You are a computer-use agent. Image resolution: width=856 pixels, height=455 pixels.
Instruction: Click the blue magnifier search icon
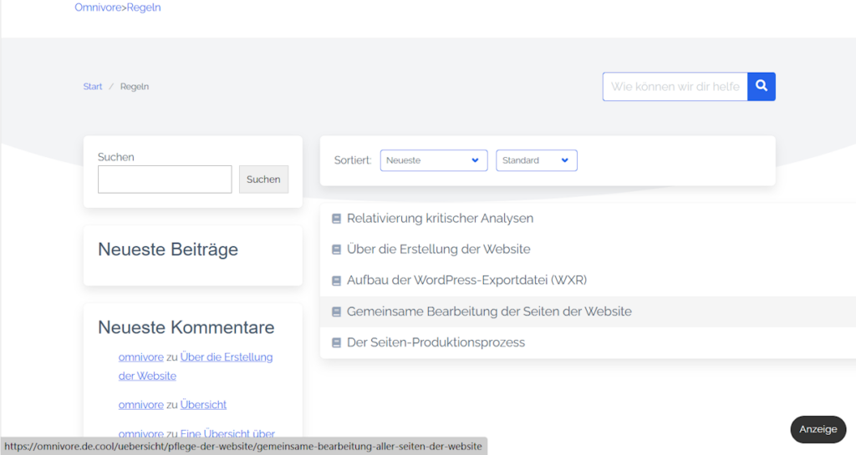pos(761,86)
